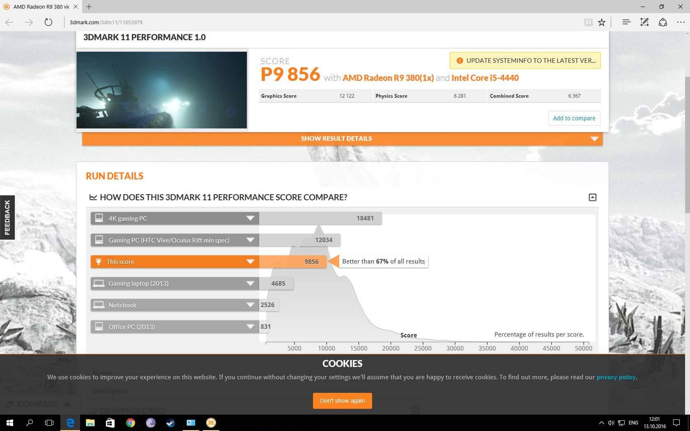
Task: Click the 3DMark 11 Performance 1.0 title
Action: (144, 37)
